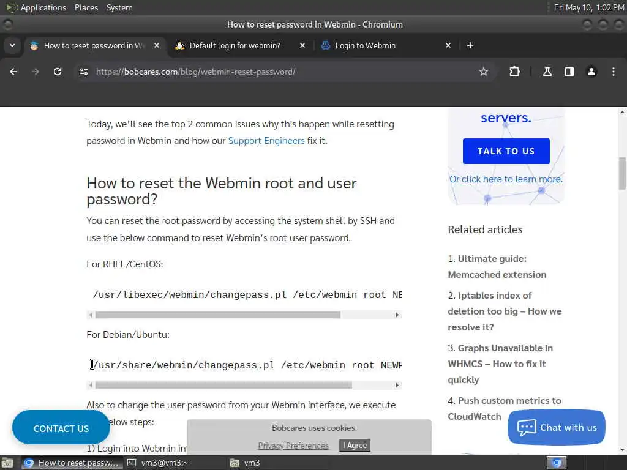Bookmark this page with the star icon
This screenshot has width=627, height=470.
coord(484,72)
